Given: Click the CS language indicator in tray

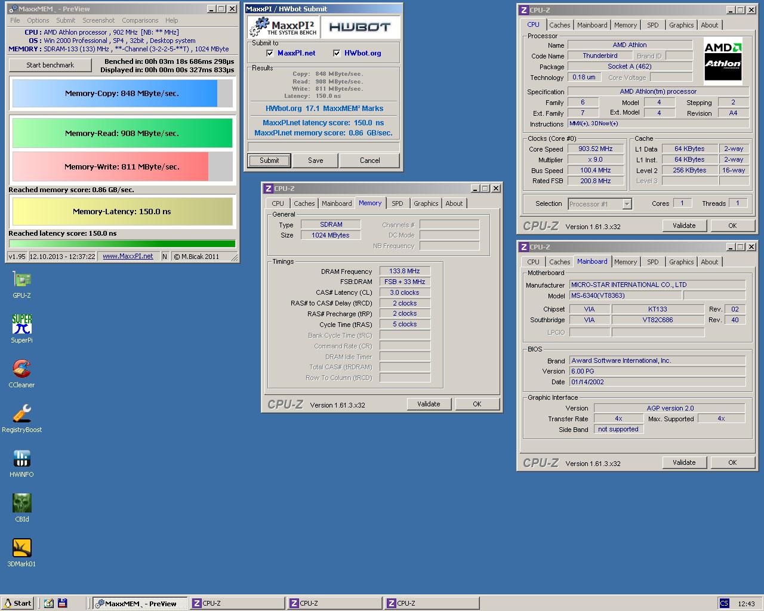Looking at the screenshot, I should 724,603.
